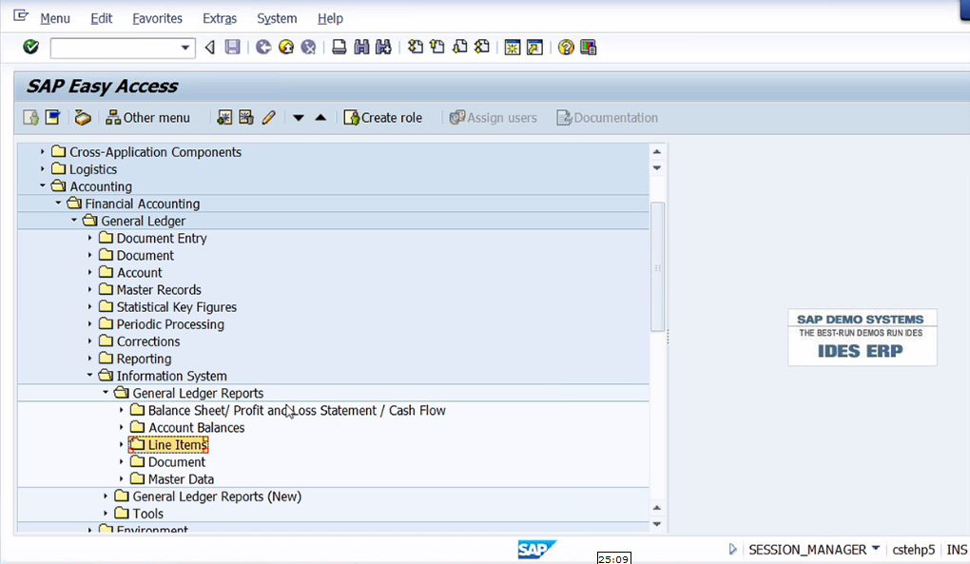970x564 pixels.
Task: Click the tree scrollbar thumb
Action: (x=657, y=266)
